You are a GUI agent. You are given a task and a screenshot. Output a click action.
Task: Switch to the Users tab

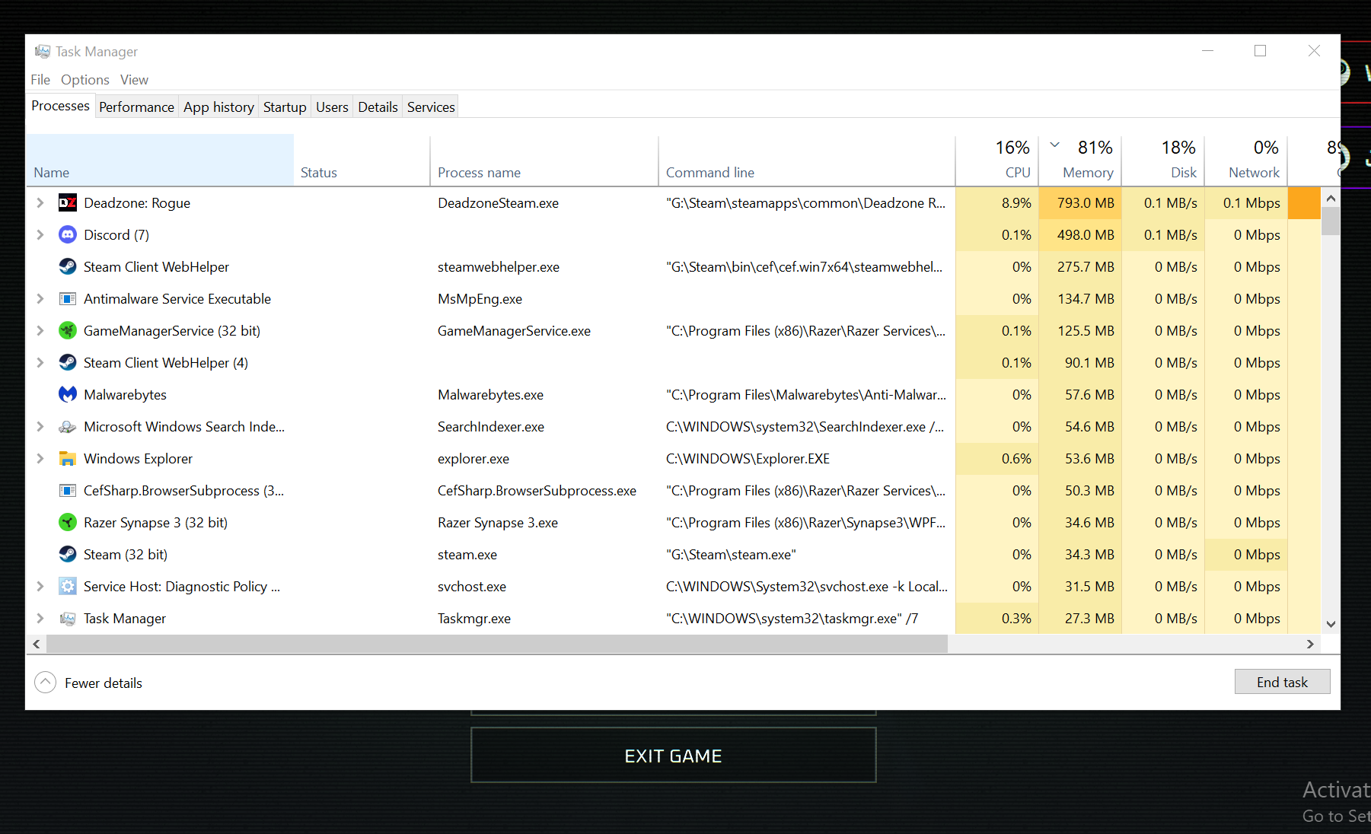point(332,107)
